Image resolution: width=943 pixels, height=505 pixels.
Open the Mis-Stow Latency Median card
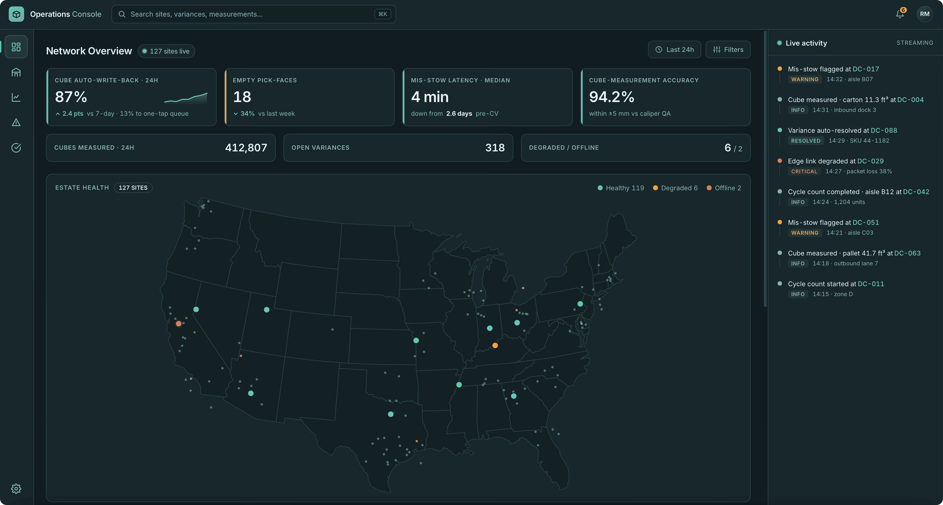(488, 97)
